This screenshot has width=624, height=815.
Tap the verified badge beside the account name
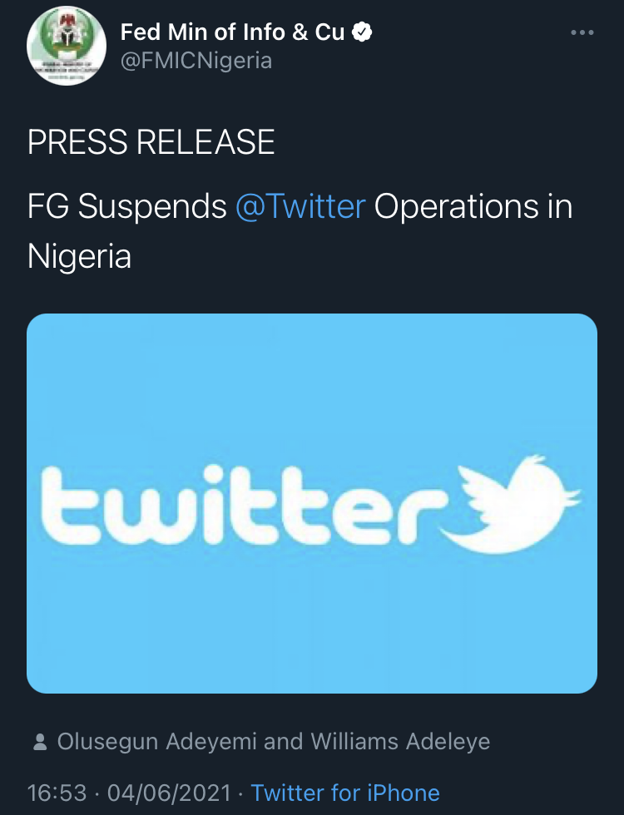coord(362,32)
